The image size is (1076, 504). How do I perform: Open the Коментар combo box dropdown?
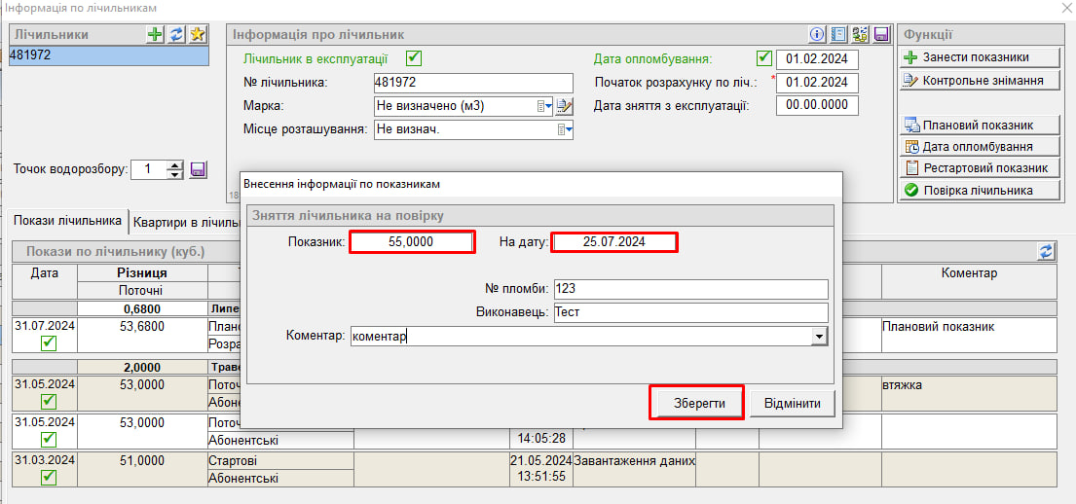pyautogui.click(x=819, y=336)
